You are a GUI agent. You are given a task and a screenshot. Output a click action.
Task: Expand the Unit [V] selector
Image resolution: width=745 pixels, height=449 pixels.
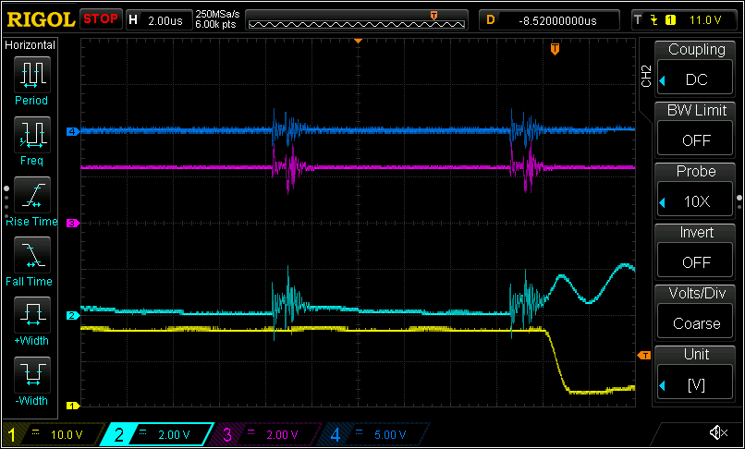[x=695, y=373]
